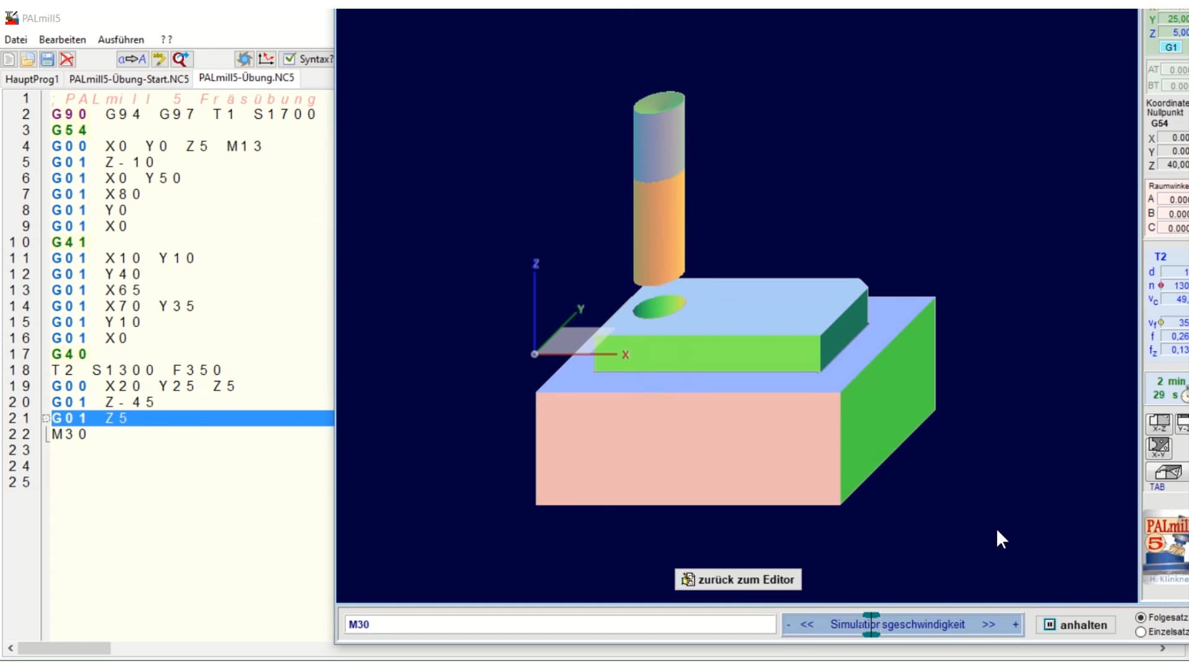
Task: Adjust the Simulationsgeschwindigkeit slider
Action: (x=872, y=624)
